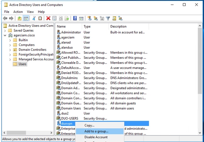Select the Cert Publish... group row
Screen dimensions: 204x142
click(103, 57)
